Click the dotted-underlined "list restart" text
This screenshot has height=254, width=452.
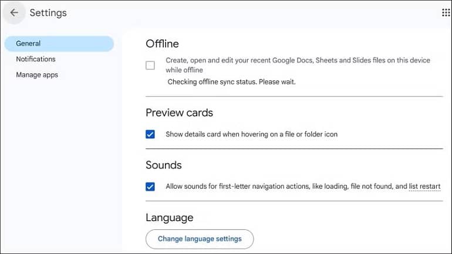[424, 187]
